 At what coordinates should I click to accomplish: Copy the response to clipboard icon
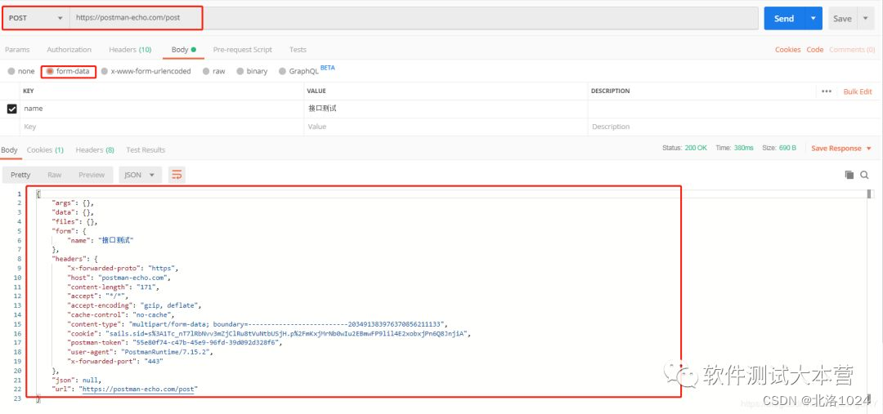[849, 175]
